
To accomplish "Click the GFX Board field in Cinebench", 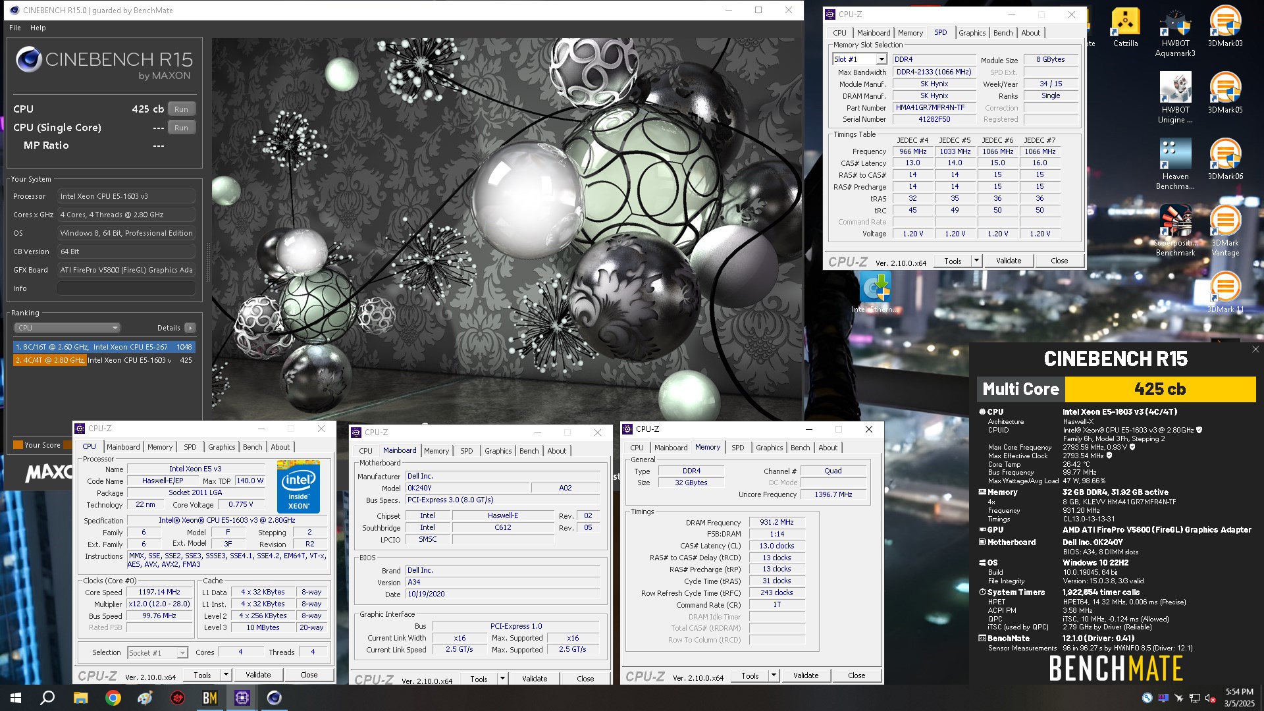I will pos(126,270).
